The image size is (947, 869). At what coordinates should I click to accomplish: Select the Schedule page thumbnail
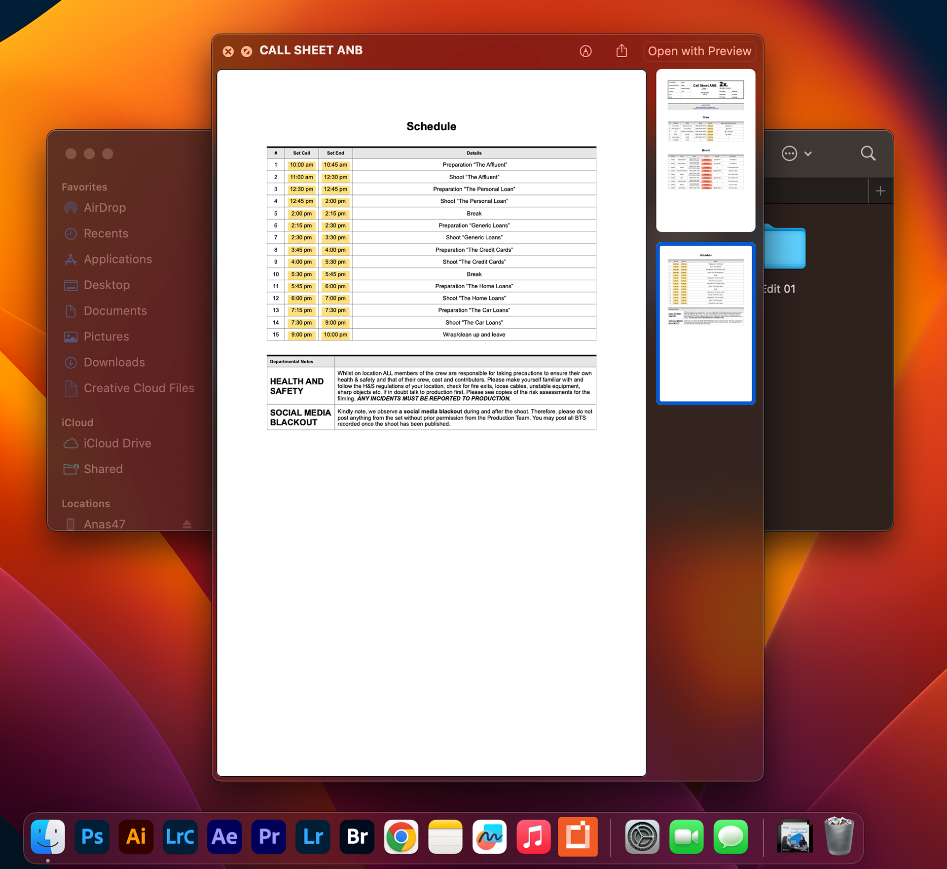[705, 323]
